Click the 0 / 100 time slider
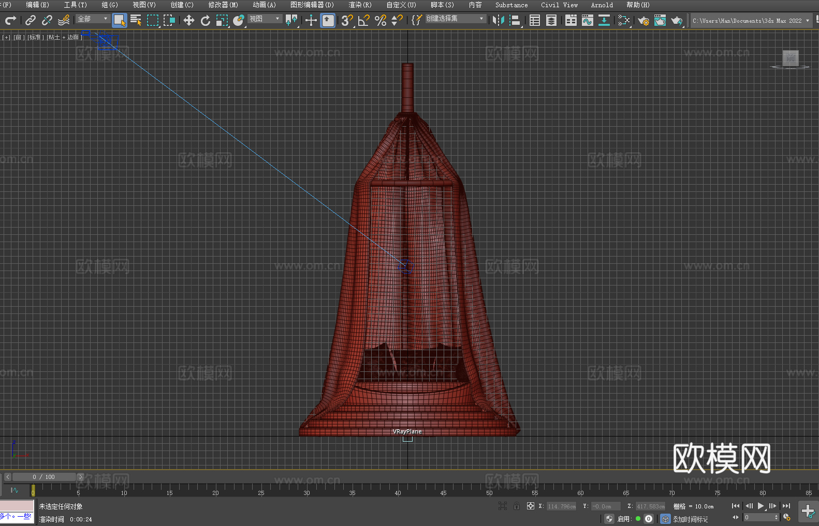This screenshot has width=819, height=526. coord(43,477)
